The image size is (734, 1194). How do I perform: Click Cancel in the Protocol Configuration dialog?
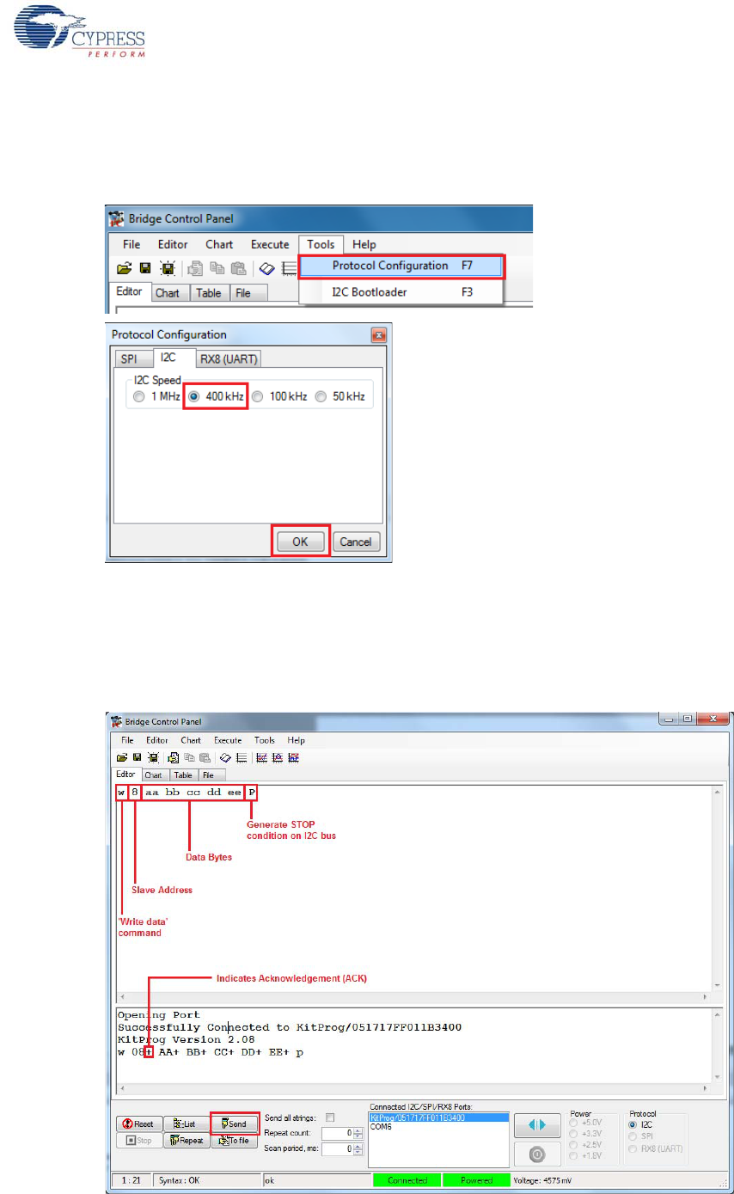356,542
